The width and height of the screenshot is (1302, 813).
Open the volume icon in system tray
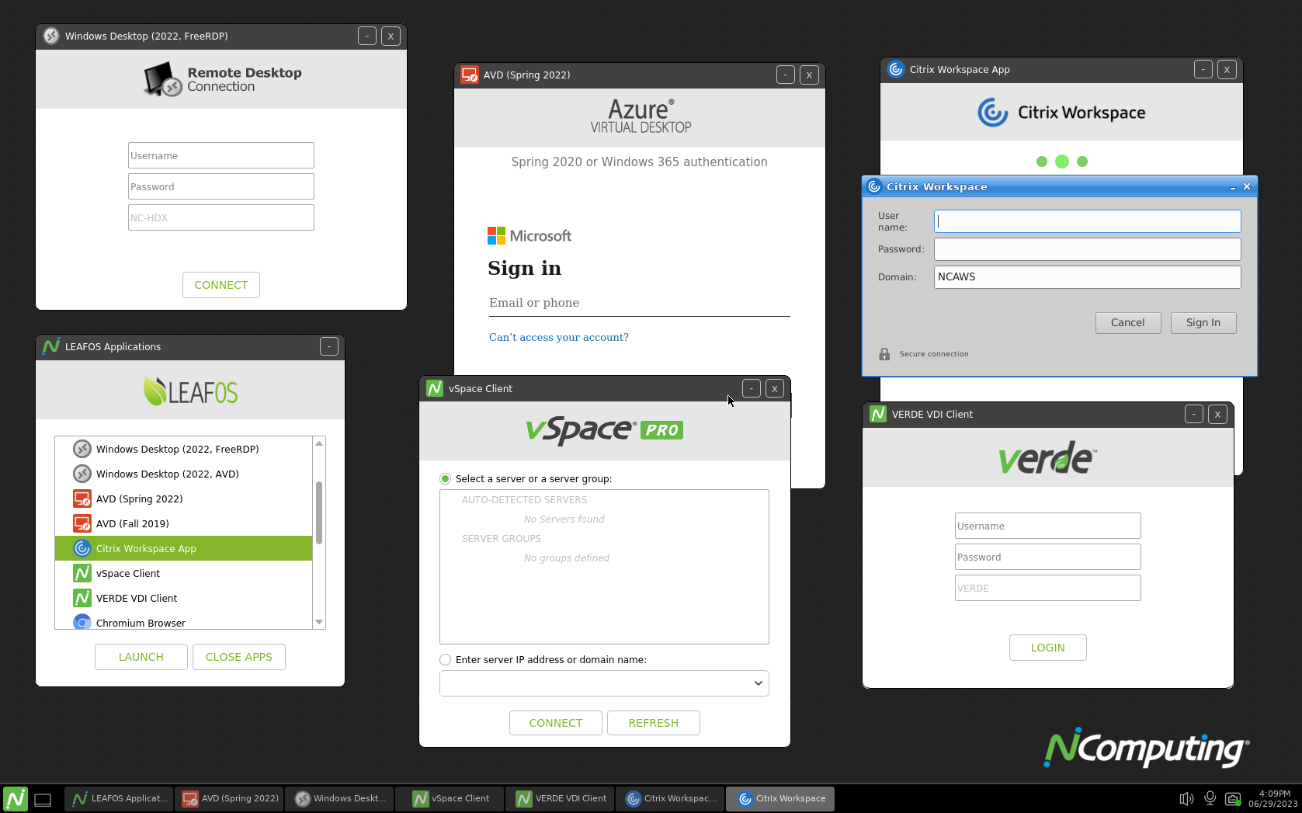[x=1186, y=798]
